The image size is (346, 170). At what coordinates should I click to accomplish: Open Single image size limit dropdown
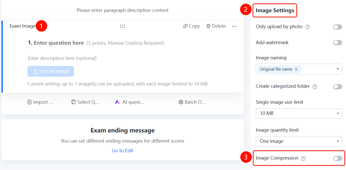coord(299,113)
